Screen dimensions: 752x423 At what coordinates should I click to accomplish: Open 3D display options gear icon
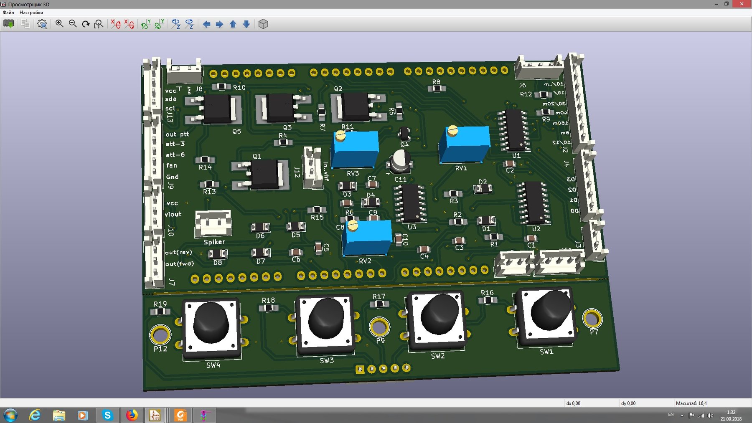pyautogui.click(x=42, y=24)
